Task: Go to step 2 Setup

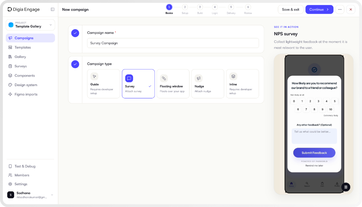Action: tap(185, 10)
